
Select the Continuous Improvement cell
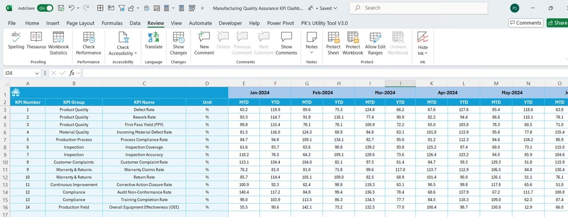coord(74,185)
